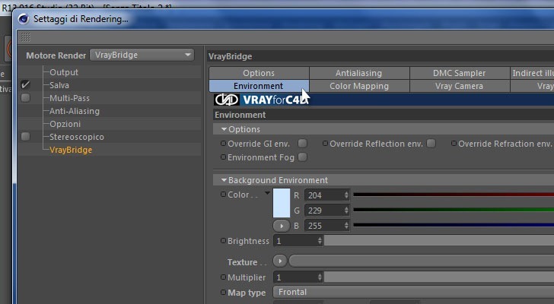
Task: Switch to the Vray Camera tab
Action: (460, 86)
